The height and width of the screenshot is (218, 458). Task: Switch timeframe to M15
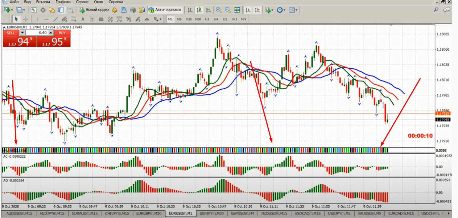pos(189,19)
